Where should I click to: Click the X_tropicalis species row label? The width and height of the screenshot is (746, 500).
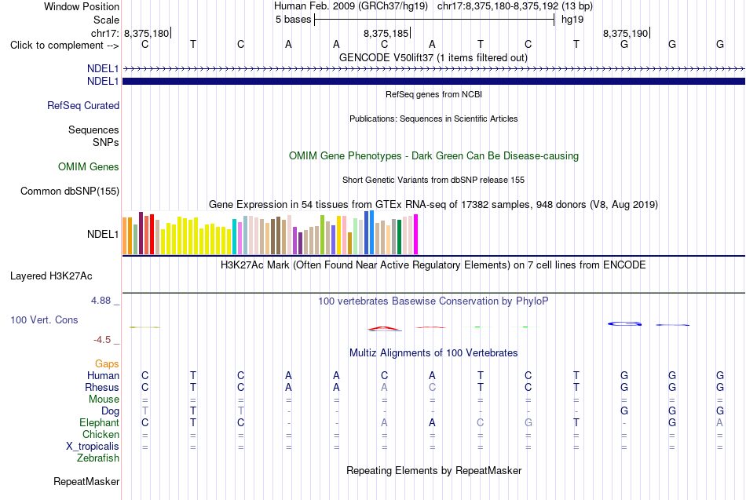point(93,447)
